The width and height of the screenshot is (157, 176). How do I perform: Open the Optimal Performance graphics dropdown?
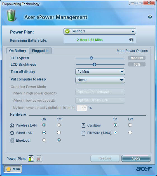coord(100,92)
